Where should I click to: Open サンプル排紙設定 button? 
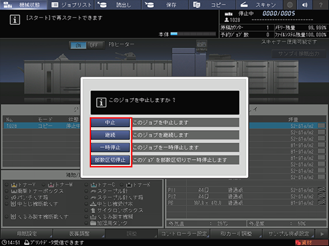pos(288,234)
